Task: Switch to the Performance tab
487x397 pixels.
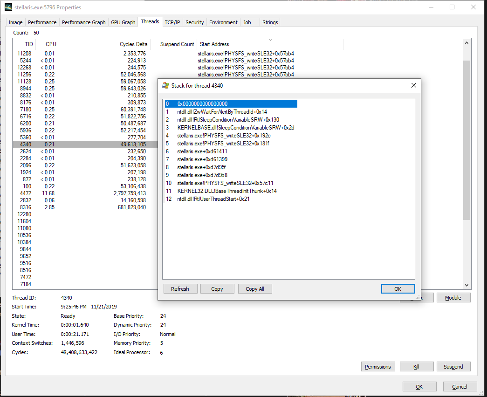Action: pos(42,22)
